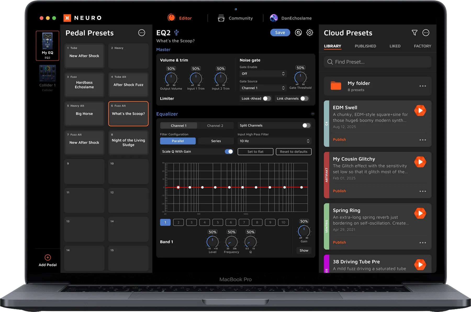Viewport: 471px width, 312px height.
Task: Click the Band 1 Level knob
Action: 212,242
